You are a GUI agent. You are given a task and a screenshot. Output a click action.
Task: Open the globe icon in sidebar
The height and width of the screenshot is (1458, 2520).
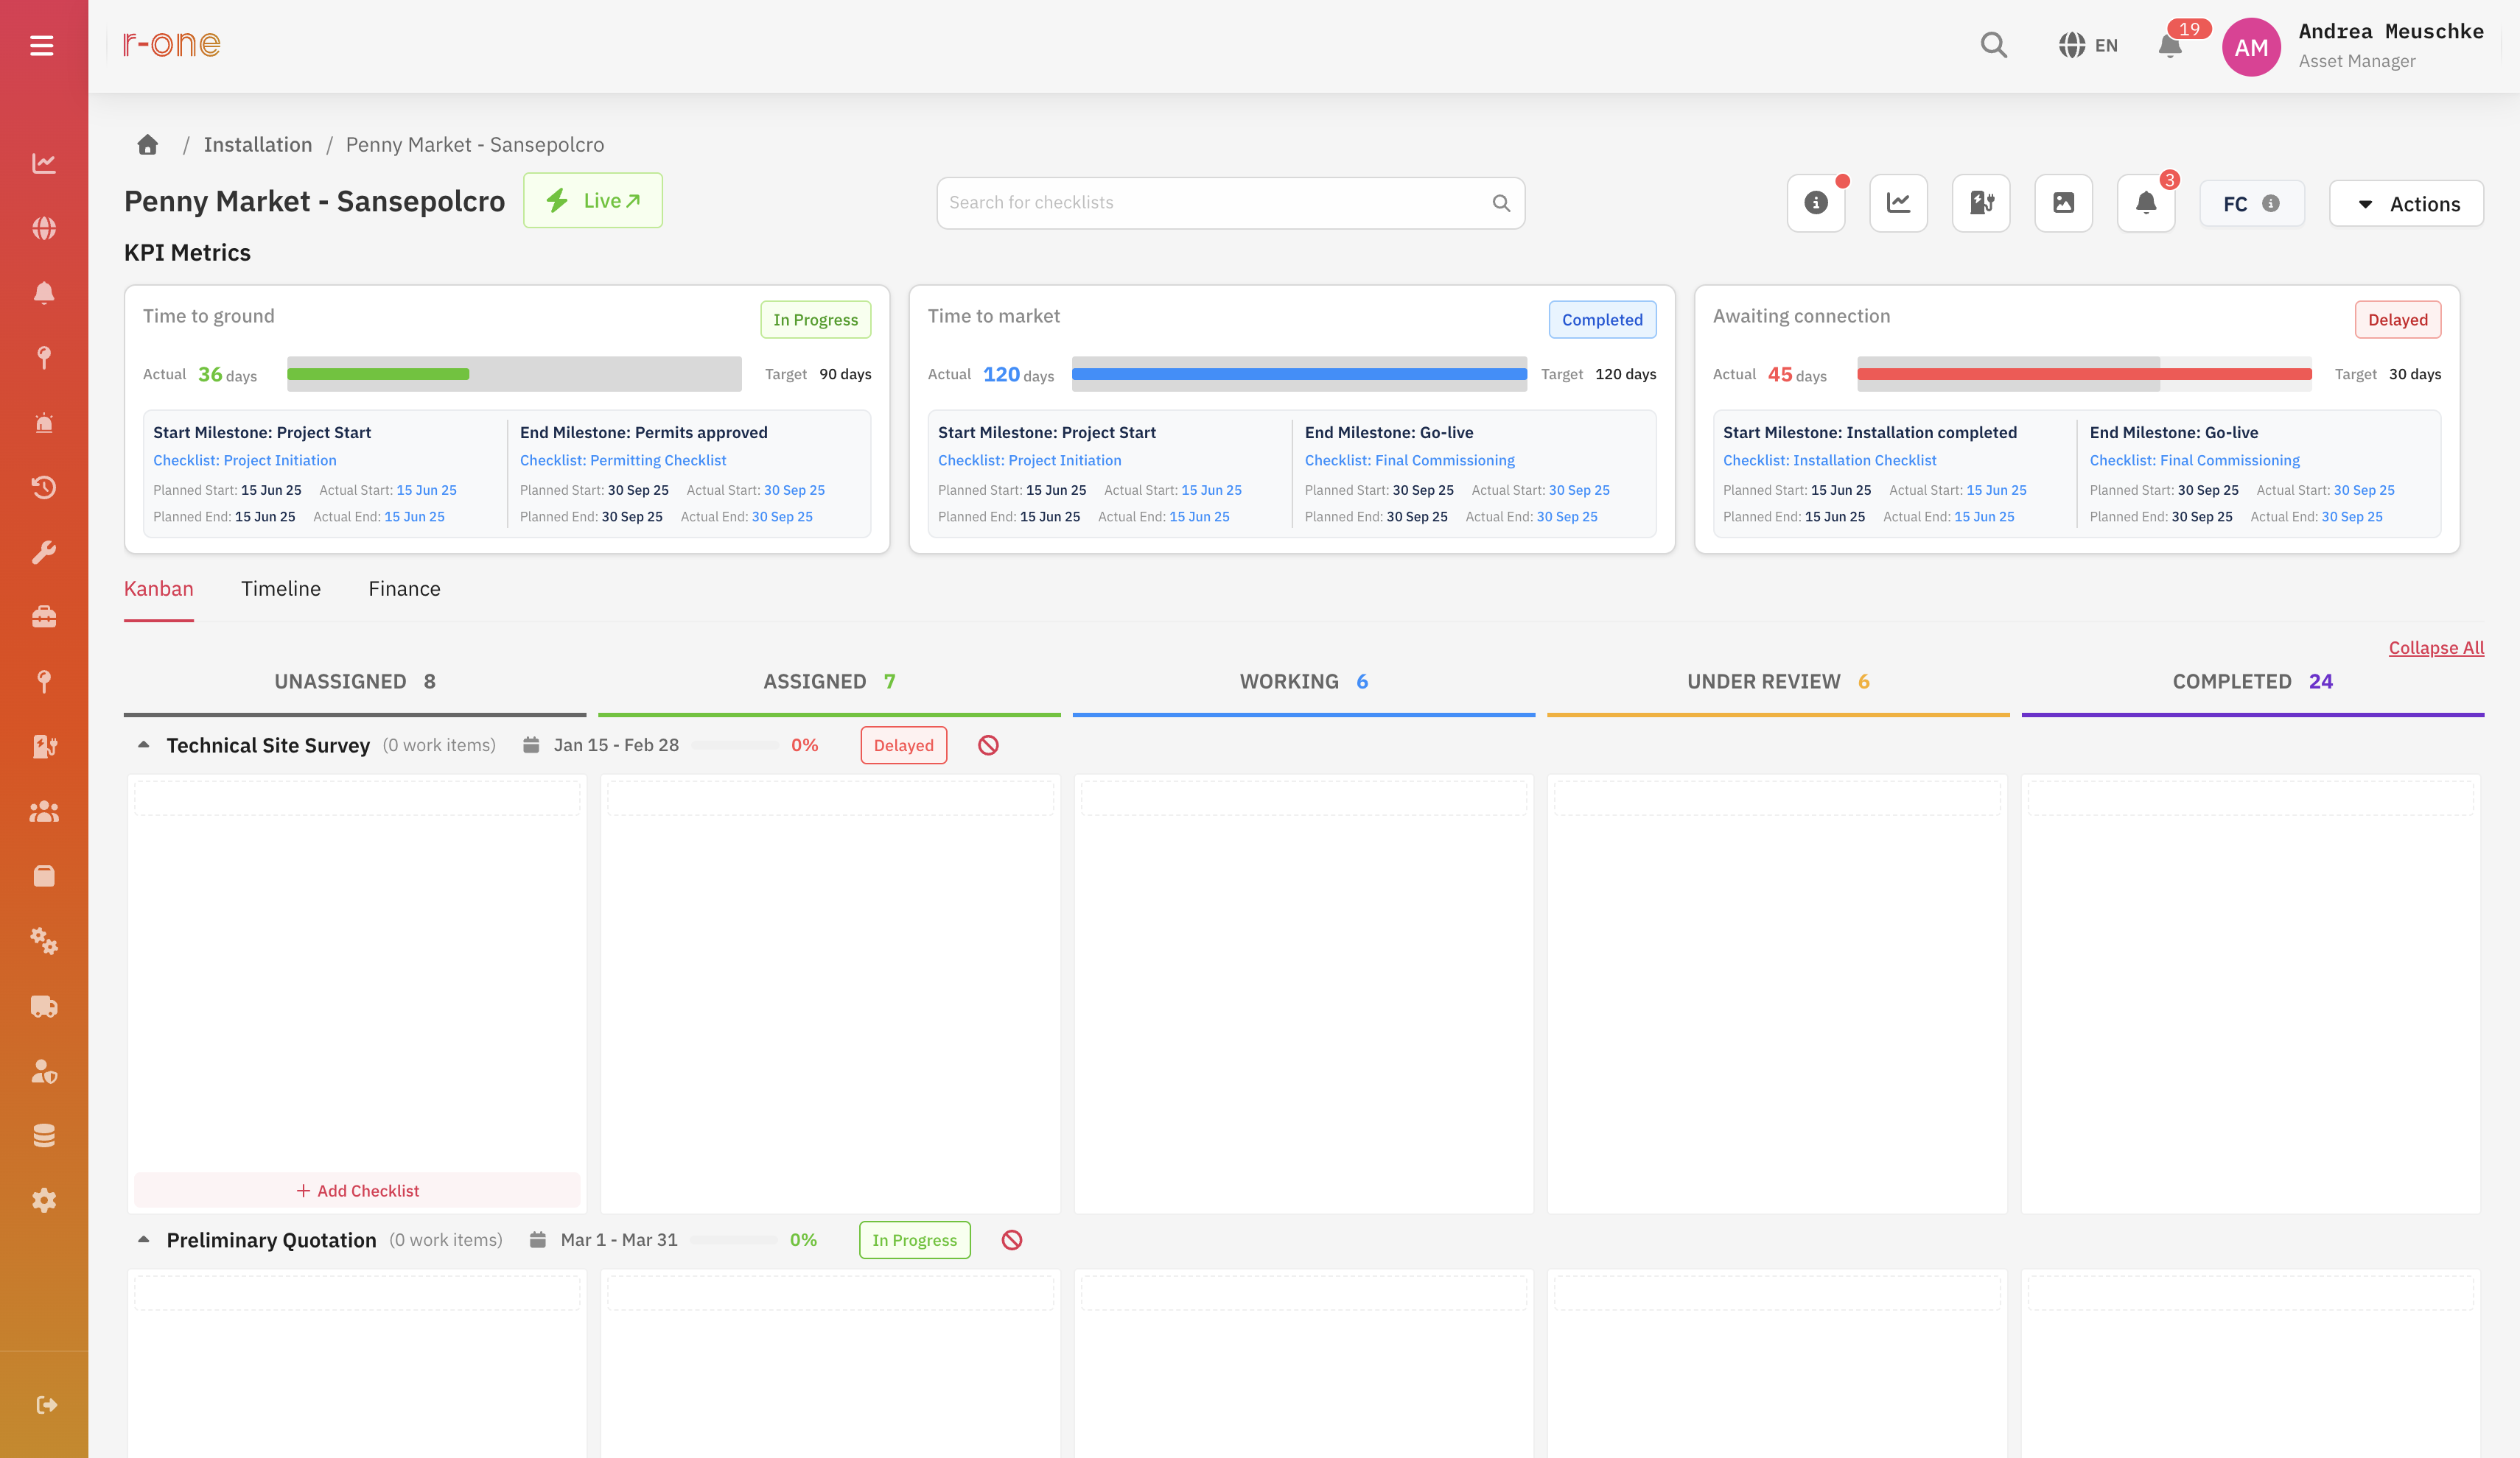point(44,228)
